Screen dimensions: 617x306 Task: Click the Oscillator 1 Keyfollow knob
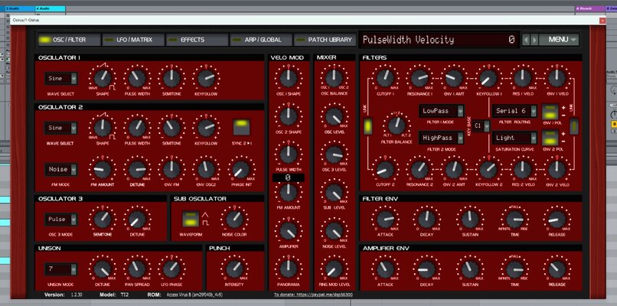pyautogui.click(x=206, y=78)
